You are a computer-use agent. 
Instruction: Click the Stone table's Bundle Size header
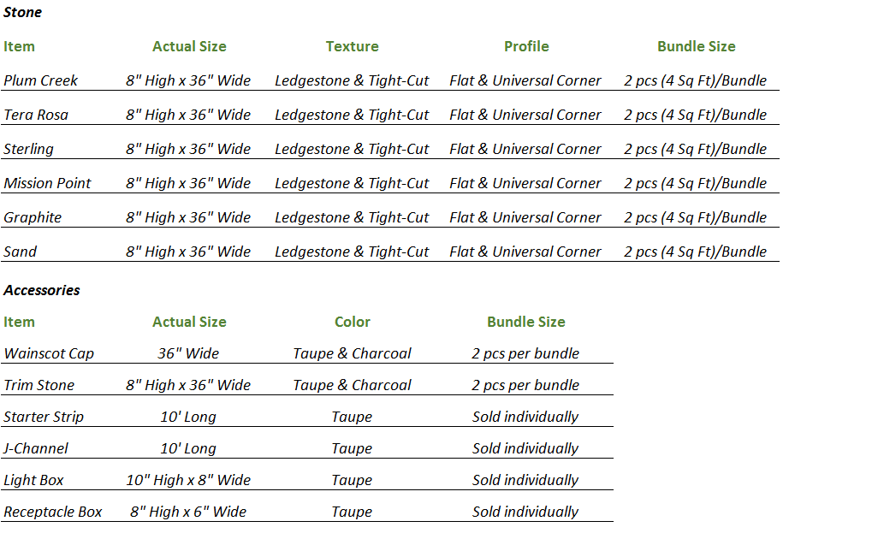pyautogui.click(x=697, y=46)
